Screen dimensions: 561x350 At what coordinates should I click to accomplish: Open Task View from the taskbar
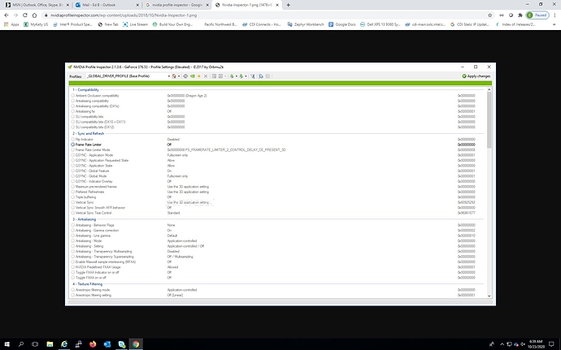[x=35, y=344]
